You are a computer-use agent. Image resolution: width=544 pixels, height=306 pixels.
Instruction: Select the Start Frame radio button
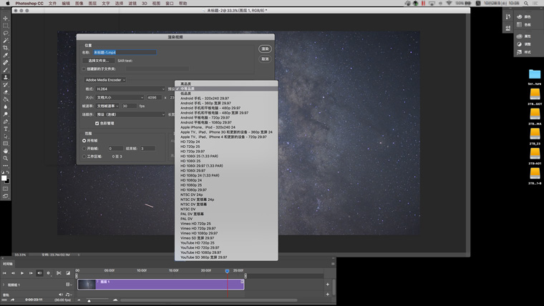(84, 149)
